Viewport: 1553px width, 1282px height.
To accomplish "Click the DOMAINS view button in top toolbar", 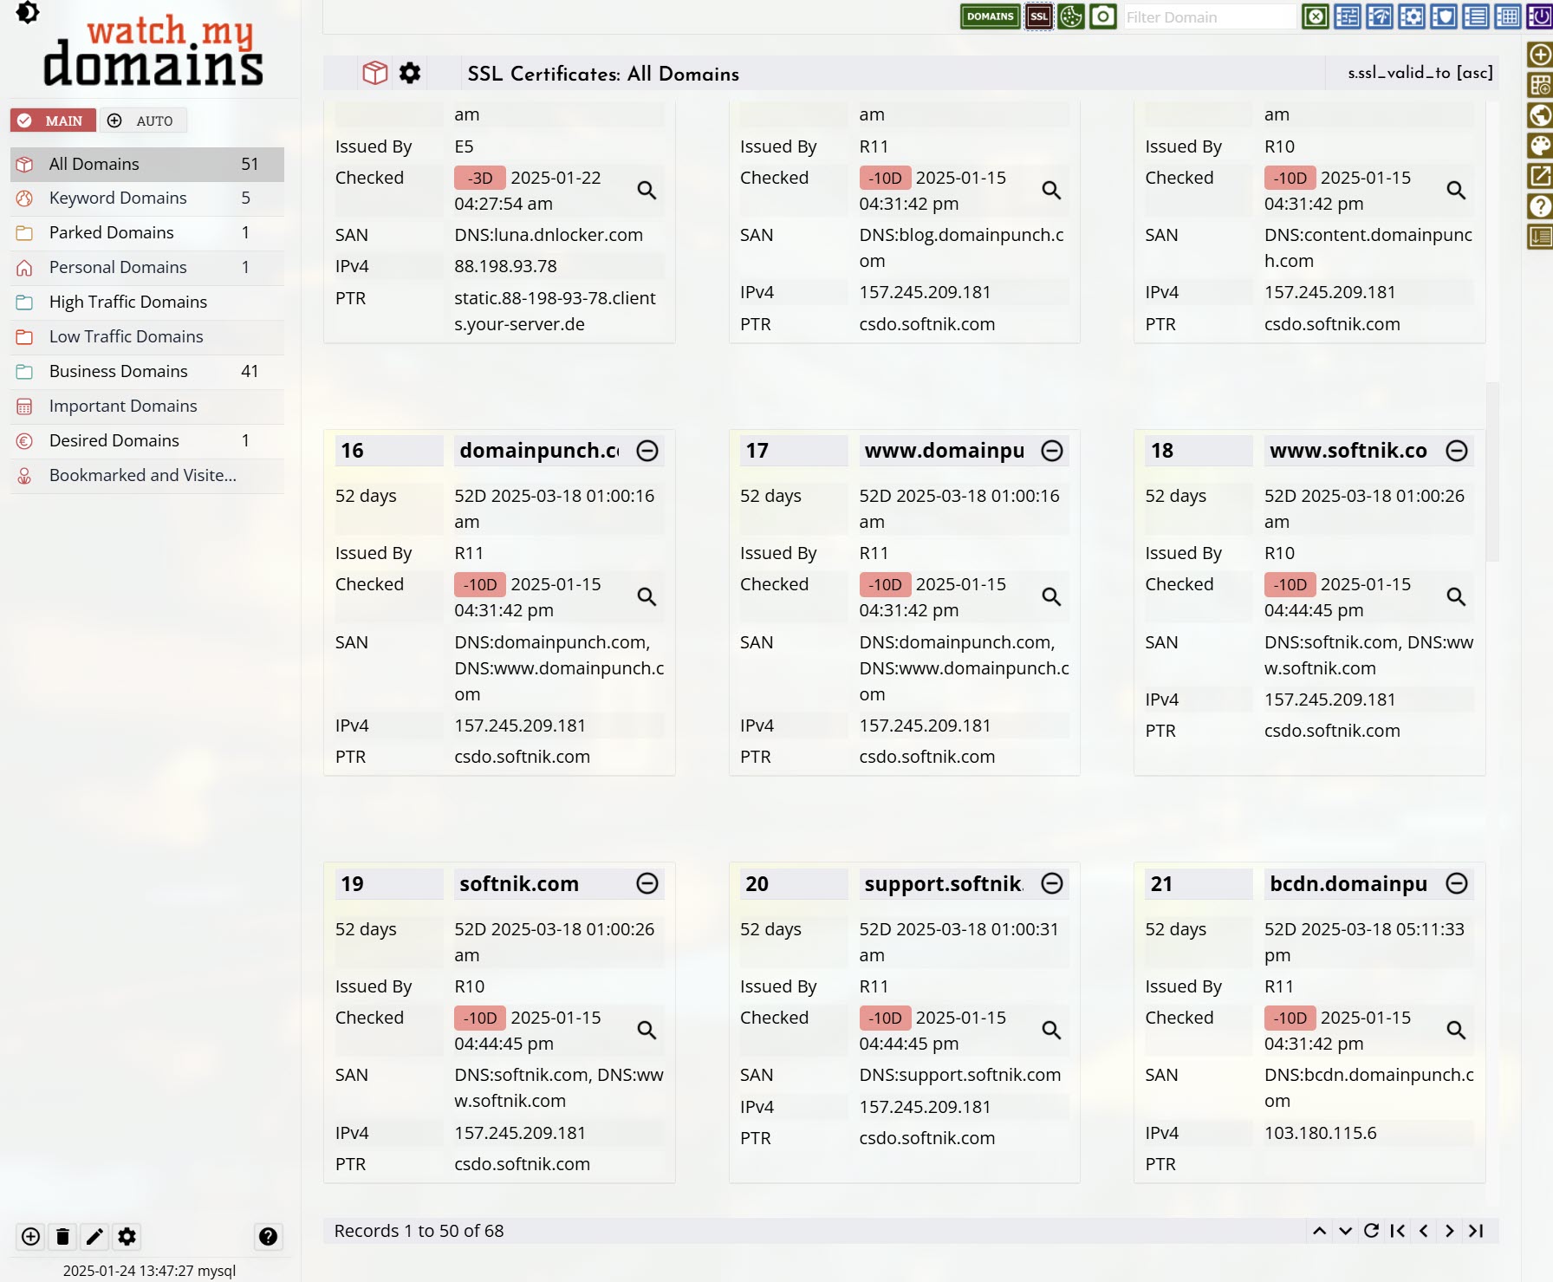I will coord(990,16).
